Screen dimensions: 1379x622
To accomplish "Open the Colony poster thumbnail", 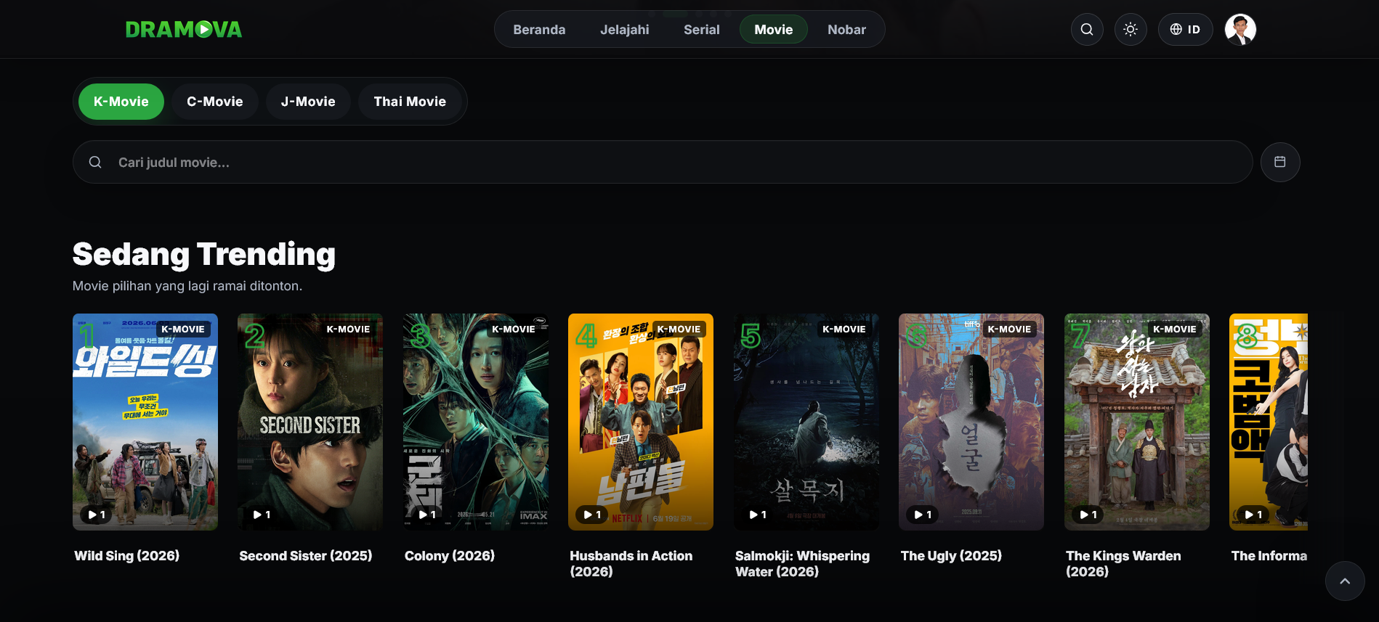I will tap(476, 422).
